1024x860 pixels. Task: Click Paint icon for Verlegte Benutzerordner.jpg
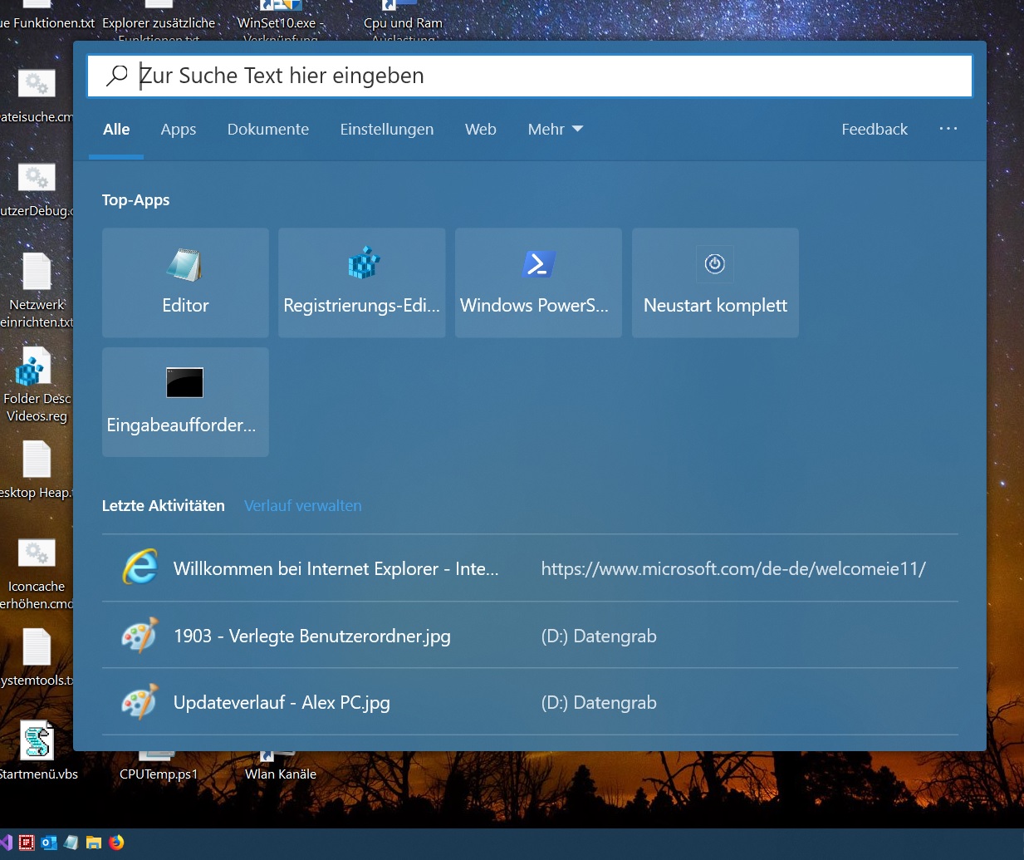(140, 635)
